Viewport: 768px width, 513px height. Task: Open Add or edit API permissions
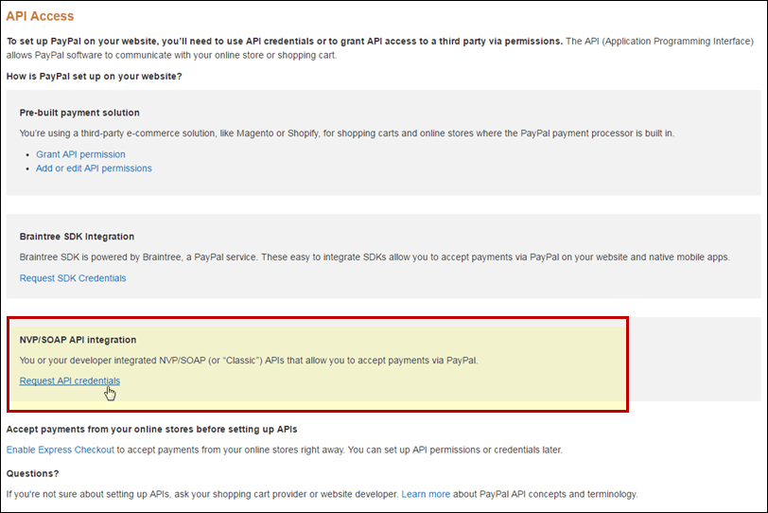coord(94,168)
